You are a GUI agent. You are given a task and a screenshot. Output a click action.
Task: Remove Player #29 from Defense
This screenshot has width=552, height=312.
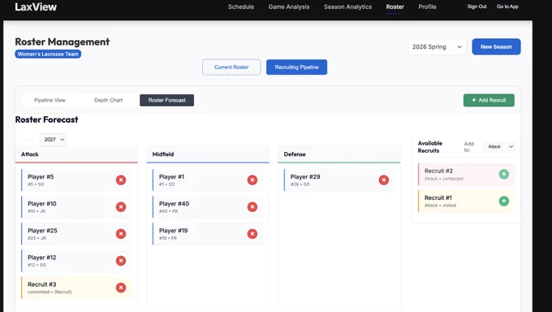pos(384,180)
